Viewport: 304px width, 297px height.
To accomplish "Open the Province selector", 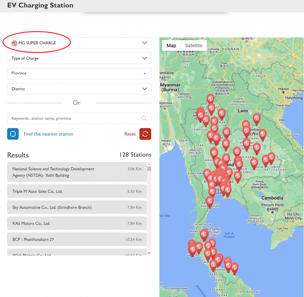I will coord(79,73).
